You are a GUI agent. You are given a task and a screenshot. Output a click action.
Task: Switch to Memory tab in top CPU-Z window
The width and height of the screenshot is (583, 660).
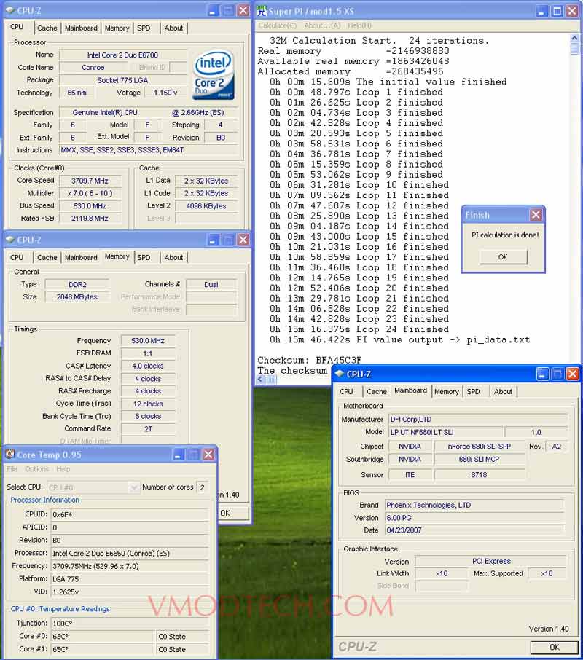coord(117,28)
